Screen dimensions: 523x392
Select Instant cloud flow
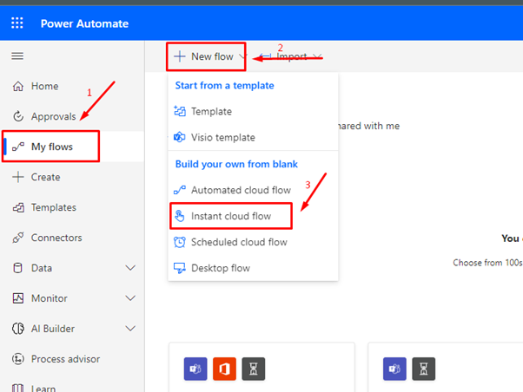tap(231, 216)
